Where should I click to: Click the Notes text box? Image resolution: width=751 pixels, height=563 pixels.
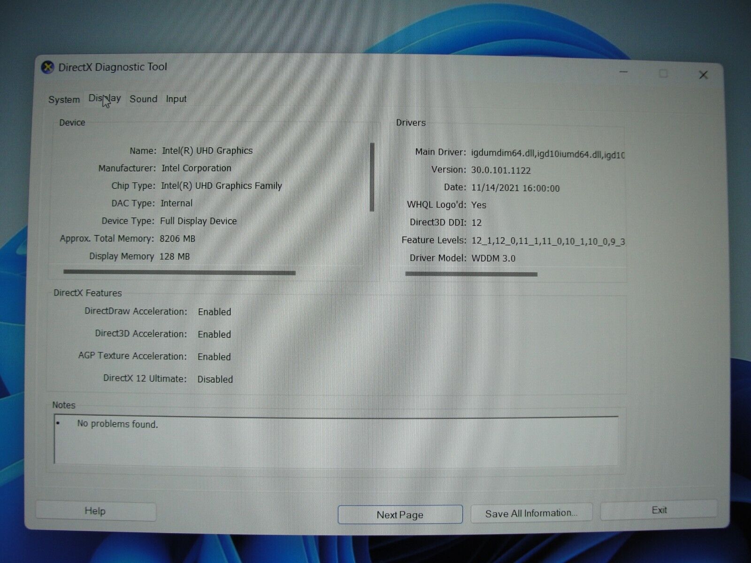point(336,439)
